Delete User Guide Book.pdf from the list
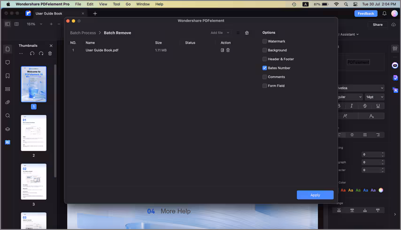Screen dimensions: 401x230 pos(228,50)
